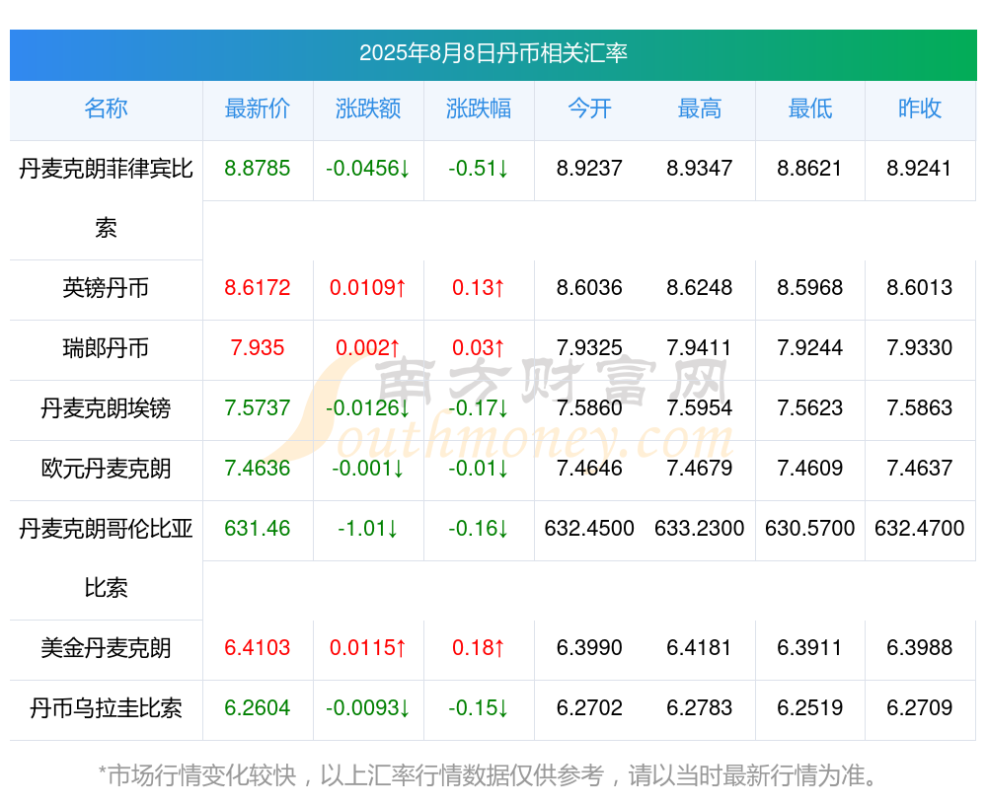Click the previous close 8.6013
This screenshot has height=806, width=987.
tap(920, 288)
